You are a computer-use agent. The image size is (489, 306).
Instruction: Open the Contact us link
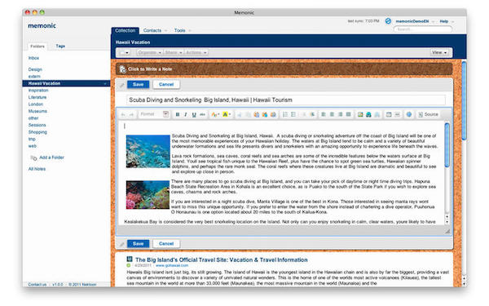[37, 285]
